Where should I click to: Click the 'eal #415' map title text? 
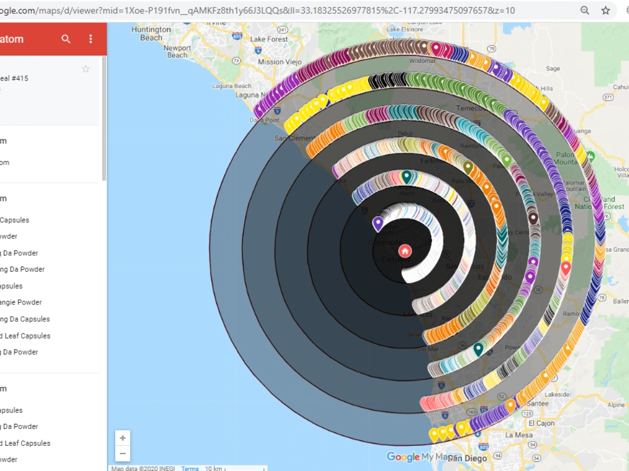point(14,78)
